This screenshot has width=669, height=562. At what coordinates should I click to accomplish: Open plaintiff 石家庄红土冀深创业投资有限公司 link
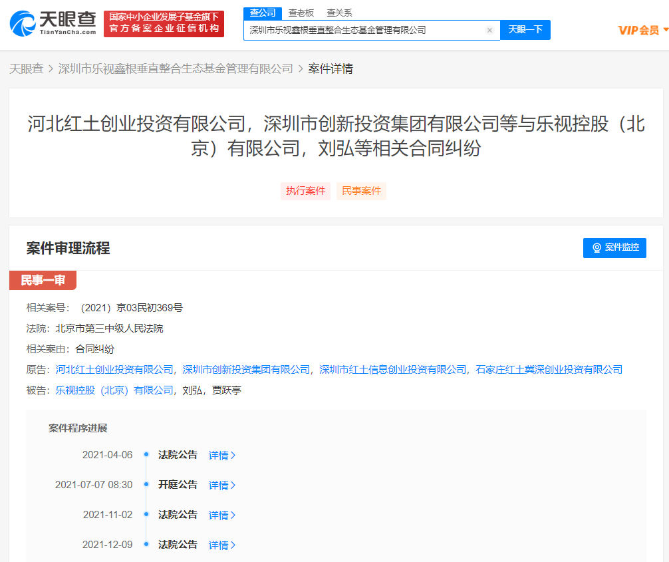tap(549, 370)
